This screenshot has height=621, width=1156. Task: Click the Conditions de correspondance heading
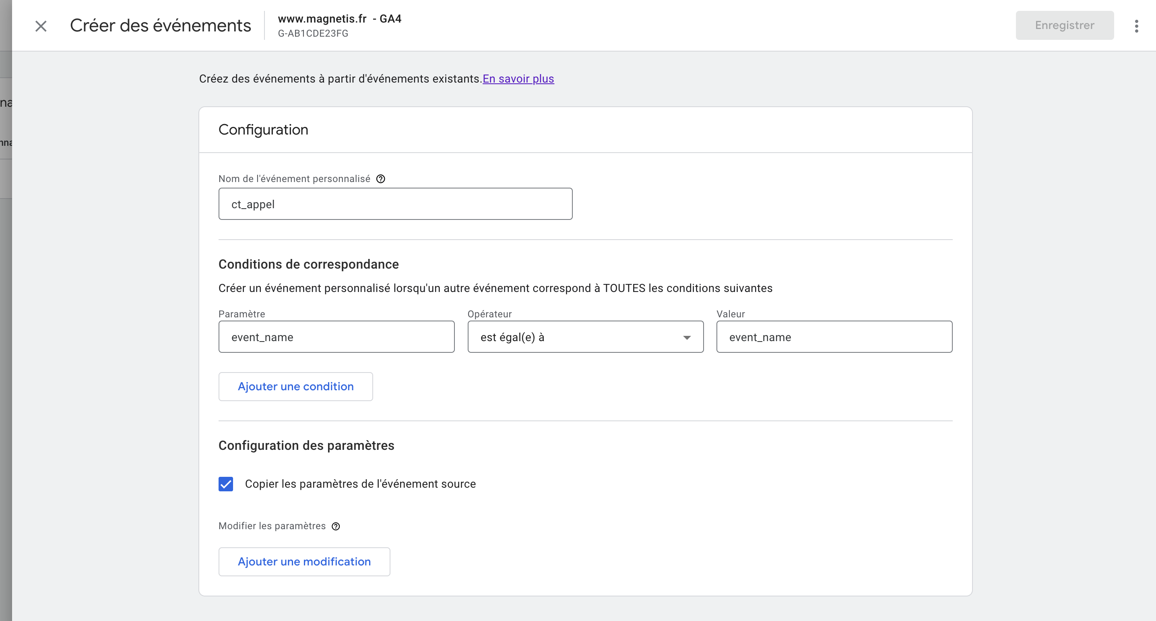[x=309, y=264]
